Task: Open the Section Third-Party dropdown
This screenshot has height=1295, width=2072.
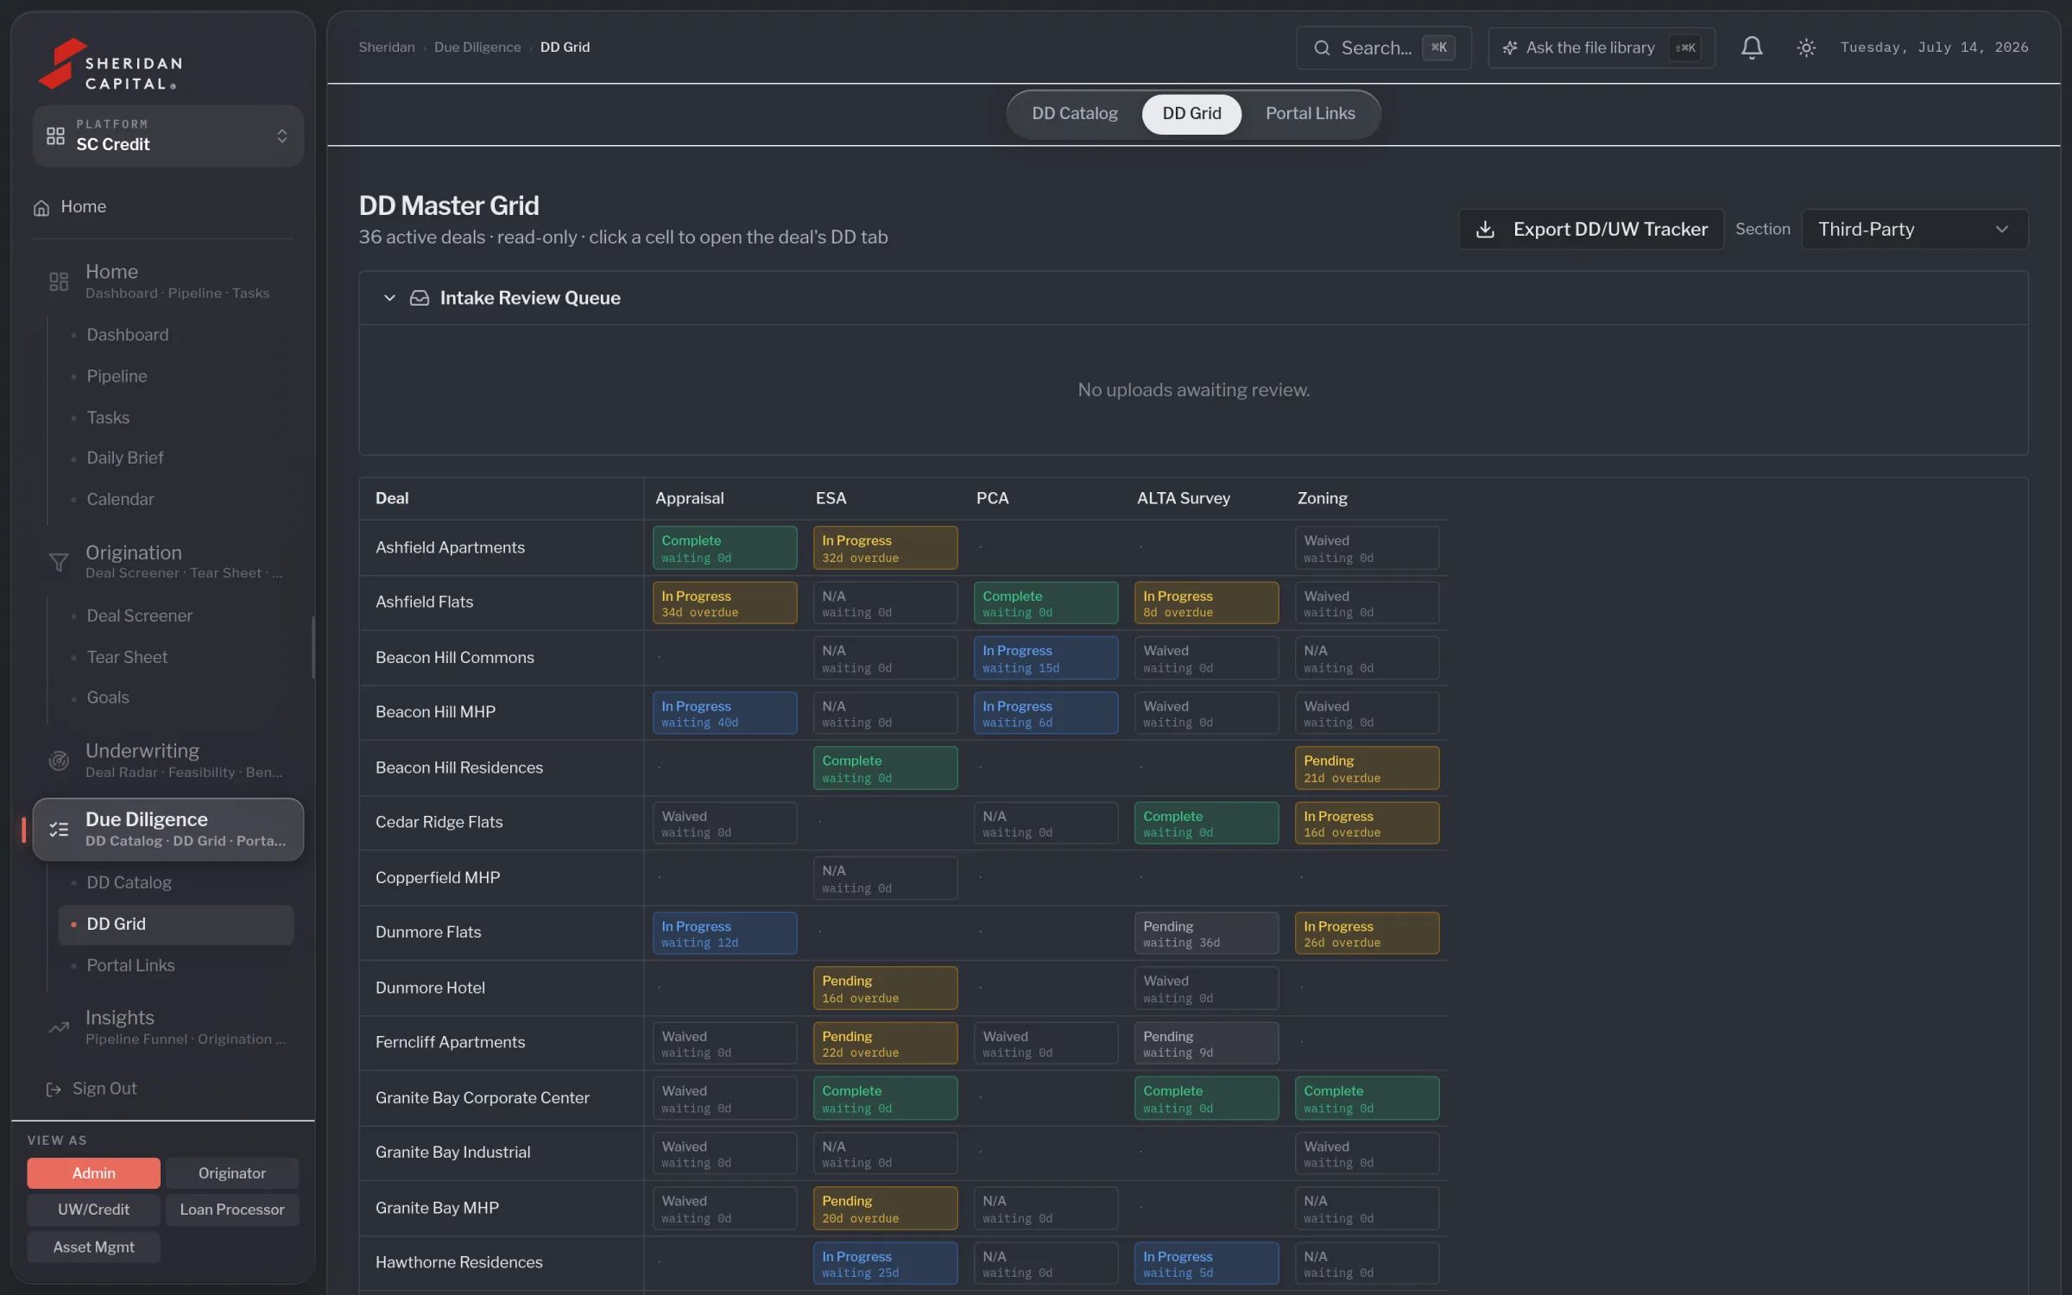Action: (1914, 229)
